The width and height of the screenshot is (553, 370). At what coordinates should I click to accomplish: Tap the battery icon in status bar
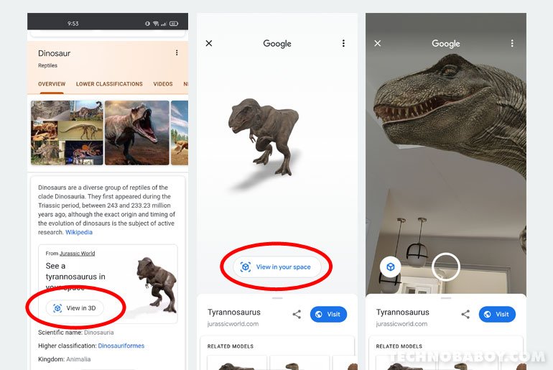pyautogui.click(x=174, y=24)
